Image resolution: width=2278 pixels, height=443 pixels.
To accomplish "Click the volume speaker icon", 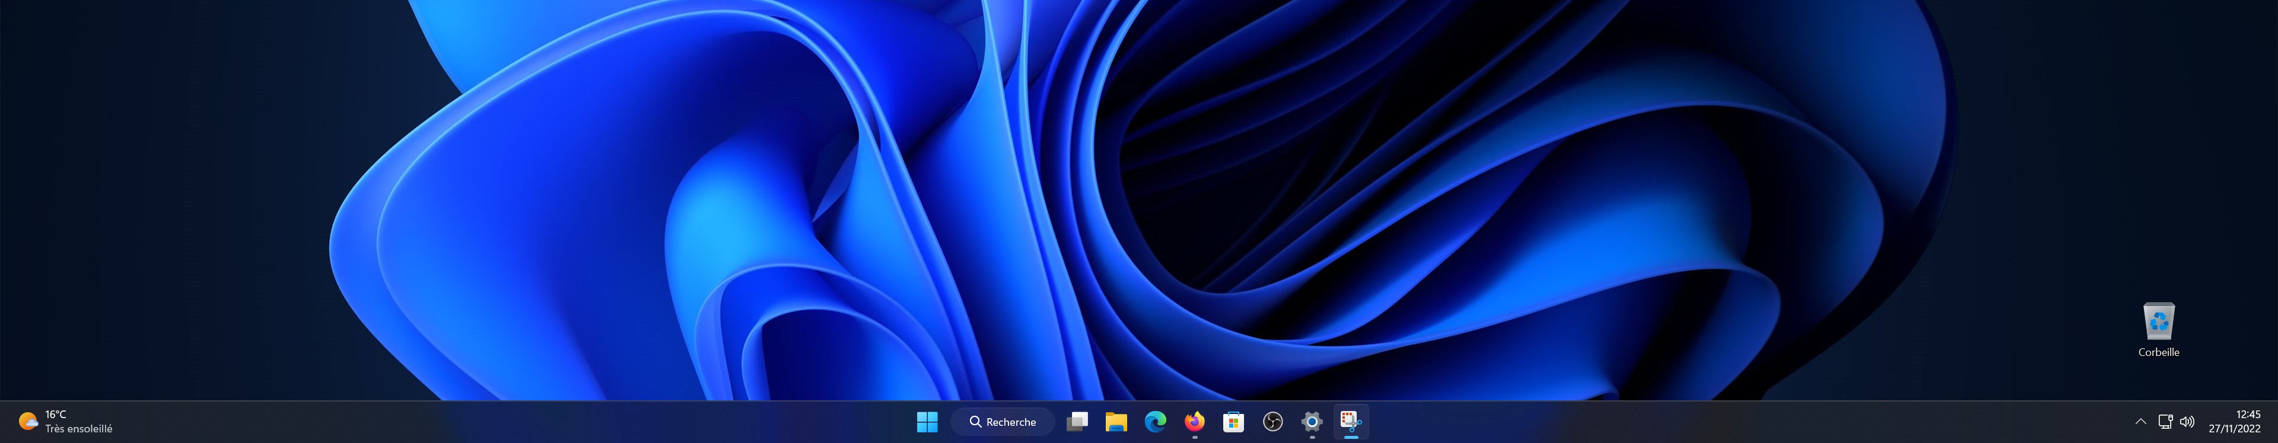I will (2187, 422).
